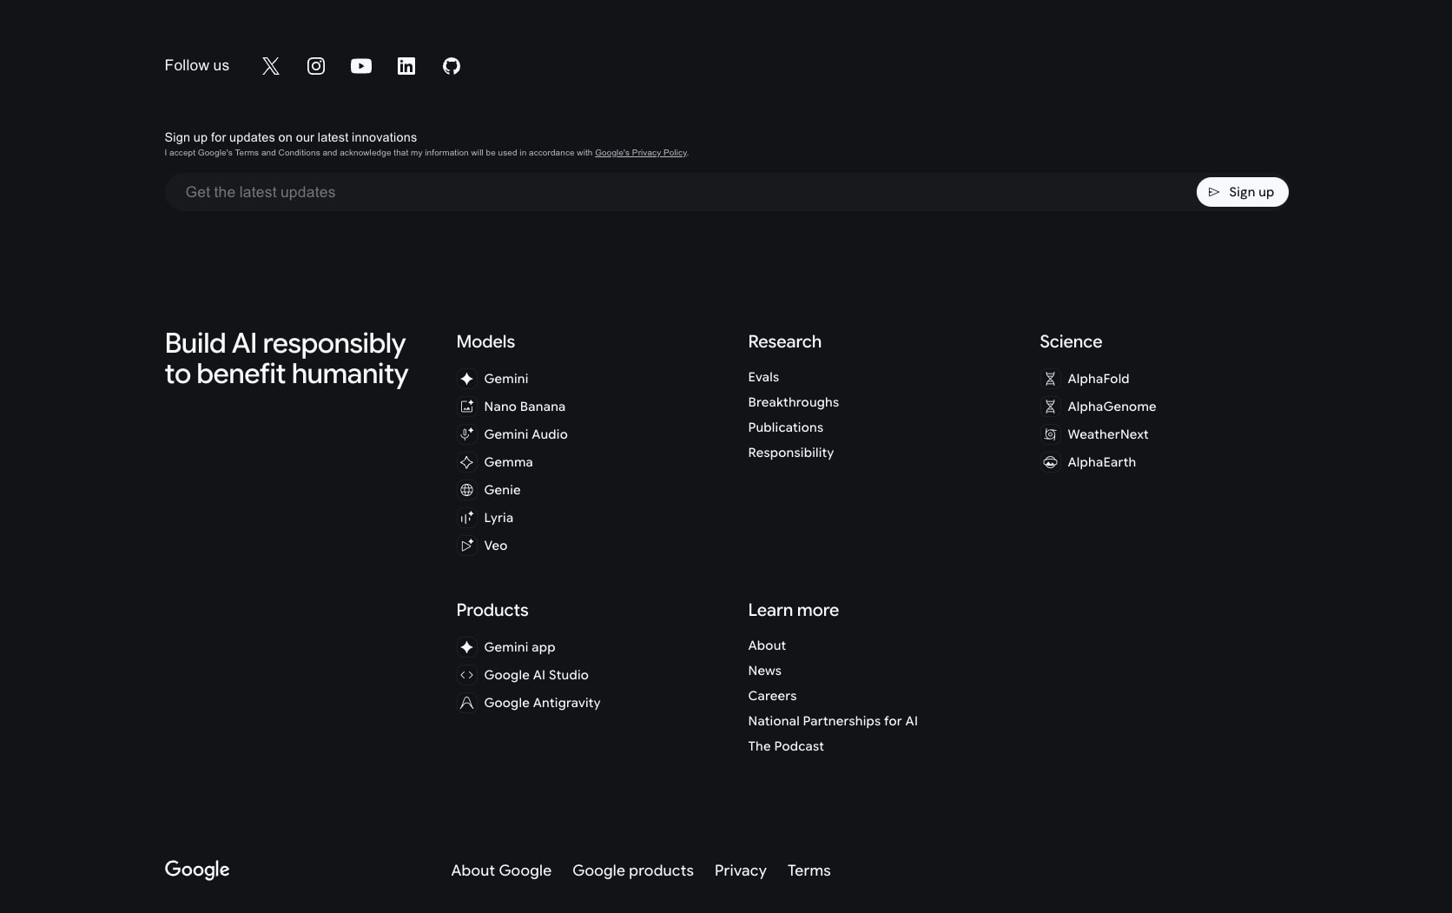This screenshot has width=1452, height=913.
Task: Open National Partnerships for AI link
Action: click(x=833, y=721)
